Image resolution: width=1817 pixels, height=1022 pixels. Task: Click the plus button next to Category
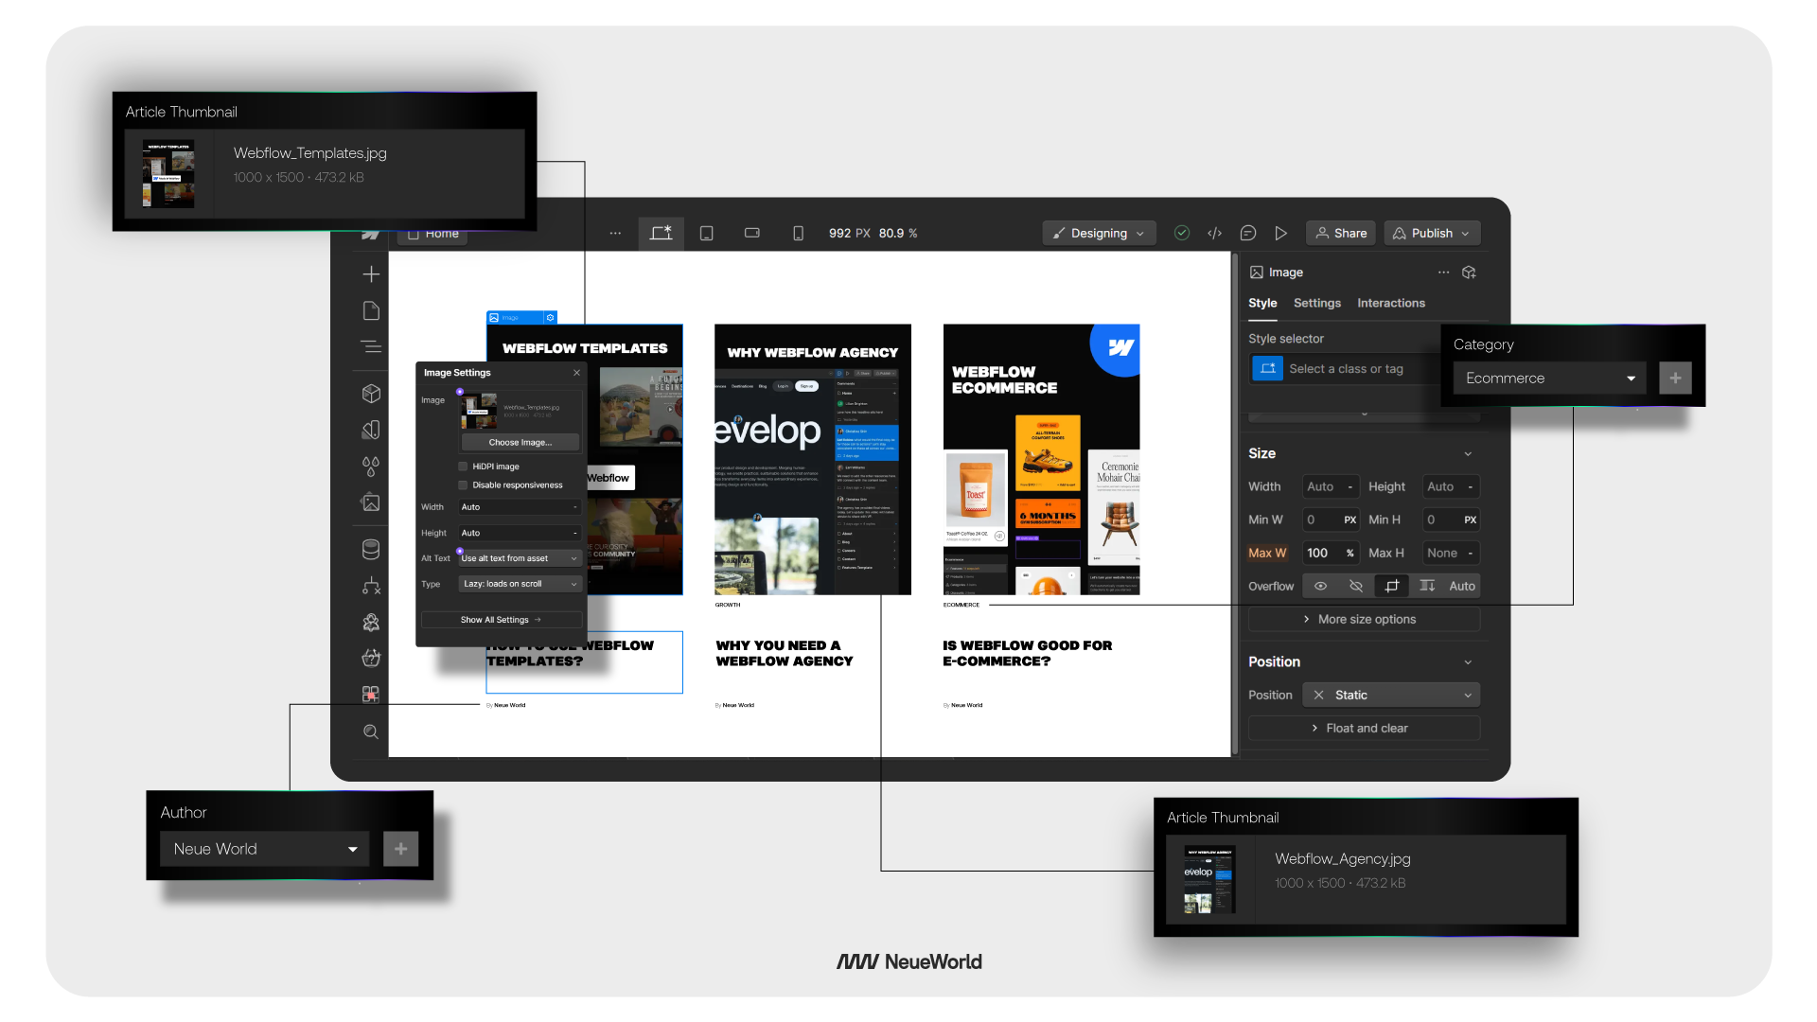point(1675,379)
